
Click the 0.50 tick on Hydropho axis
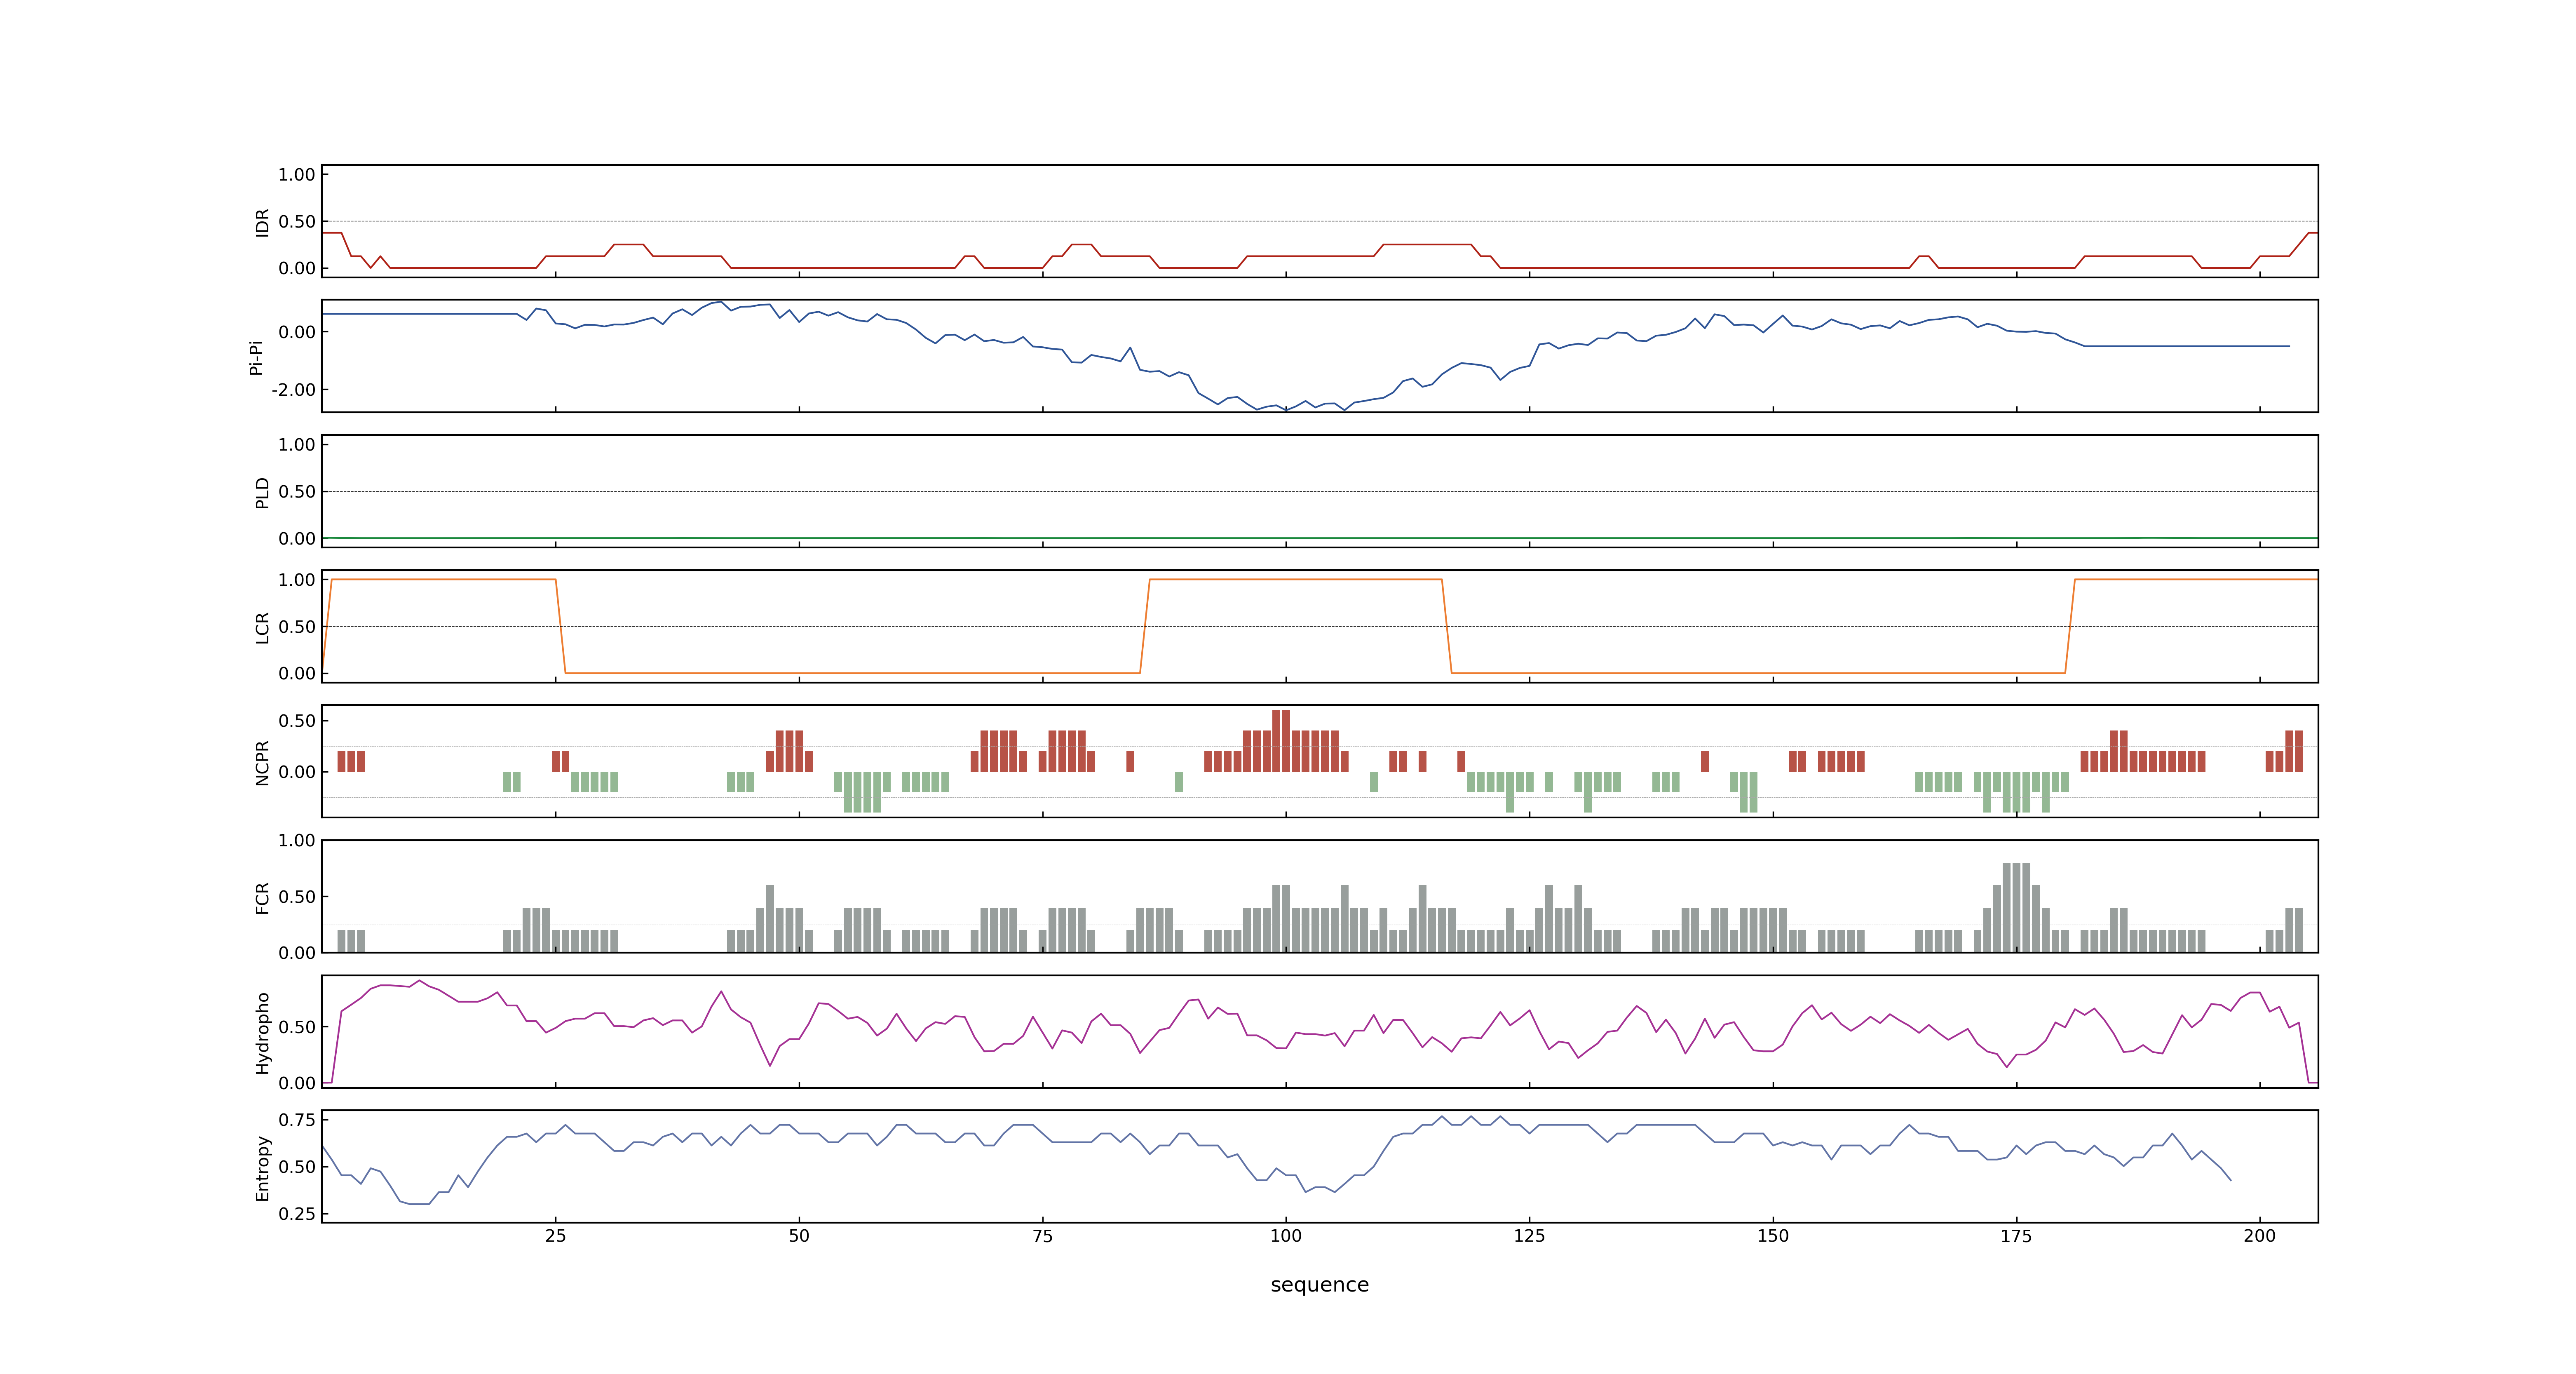pos(297,1027)
